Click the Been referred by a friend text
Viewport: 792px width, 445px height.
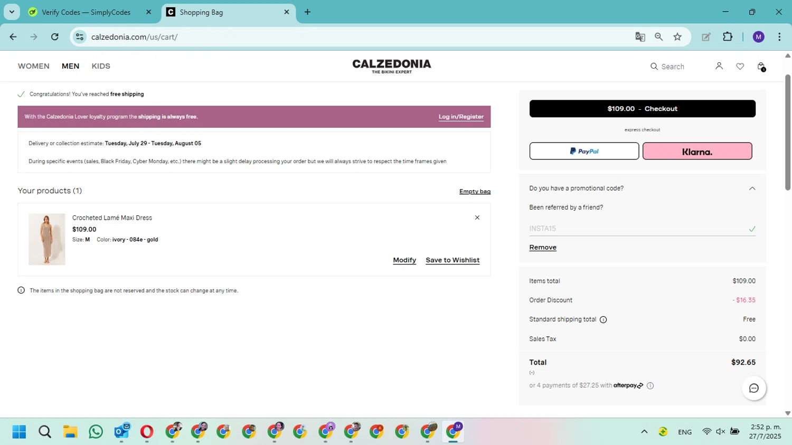click(x=566, y=207)
